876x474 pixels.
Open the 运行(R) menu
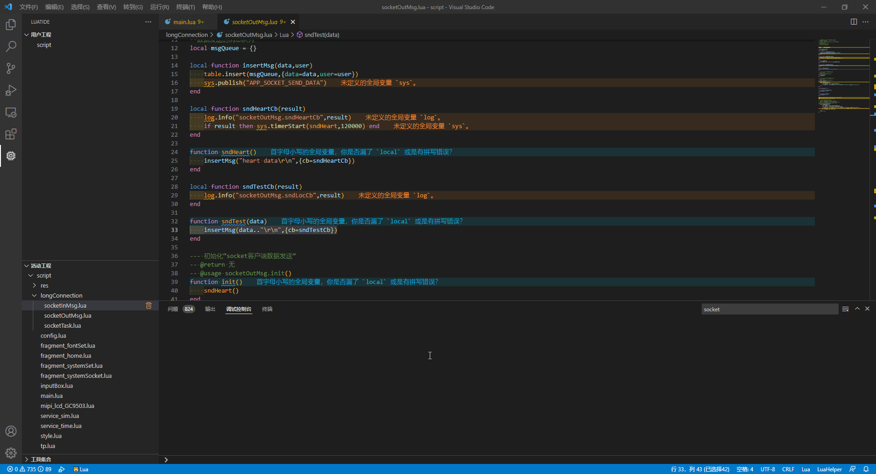click(x=160, y=7)
